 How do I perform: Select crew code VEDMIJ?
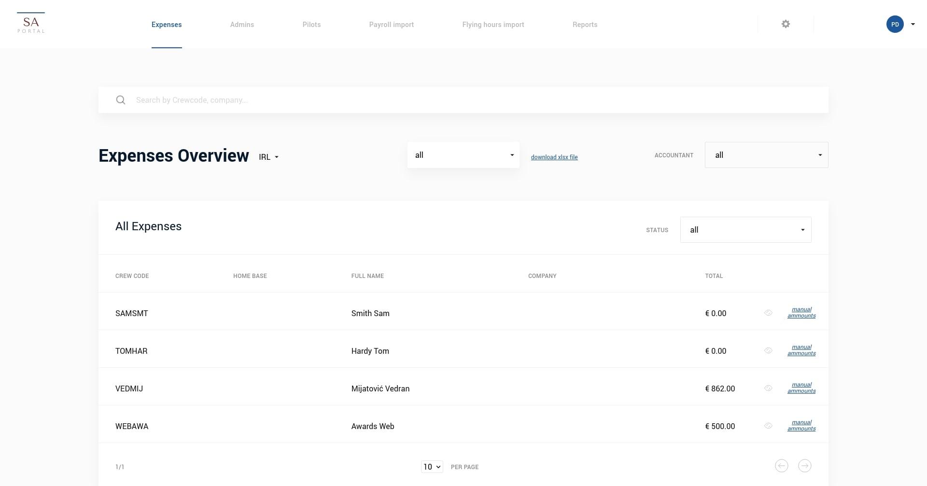(x=129, y=389)
